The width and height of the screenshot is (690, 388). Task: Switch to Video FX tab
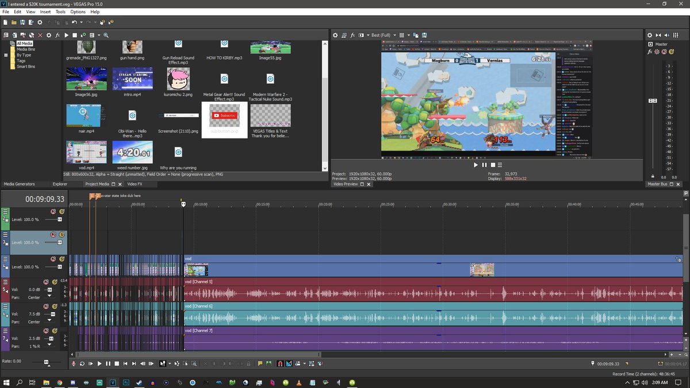coord(135,184)
